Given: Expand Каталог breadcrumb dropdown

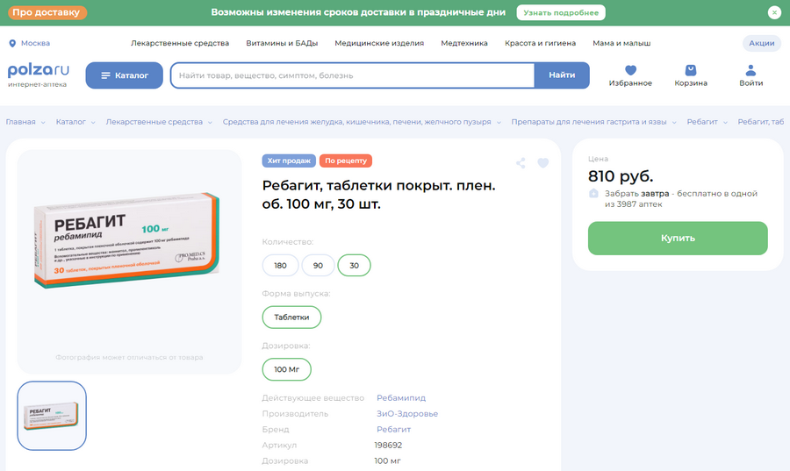Looking at the screenshot, I should 93,122.
